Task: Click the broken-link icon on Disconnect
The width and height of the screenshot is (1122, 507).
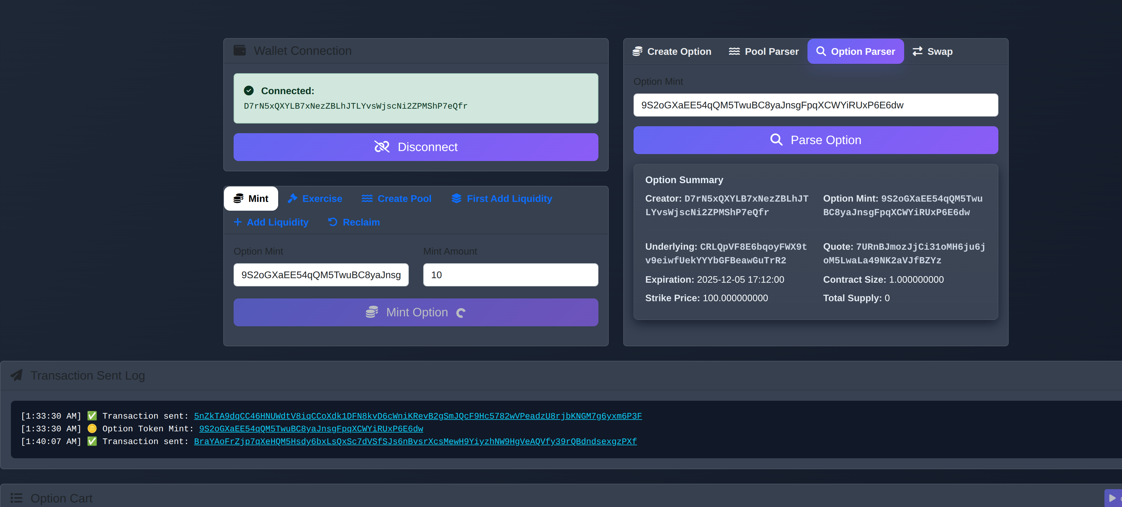Action: pyautogui.click(x=381, y=147)
